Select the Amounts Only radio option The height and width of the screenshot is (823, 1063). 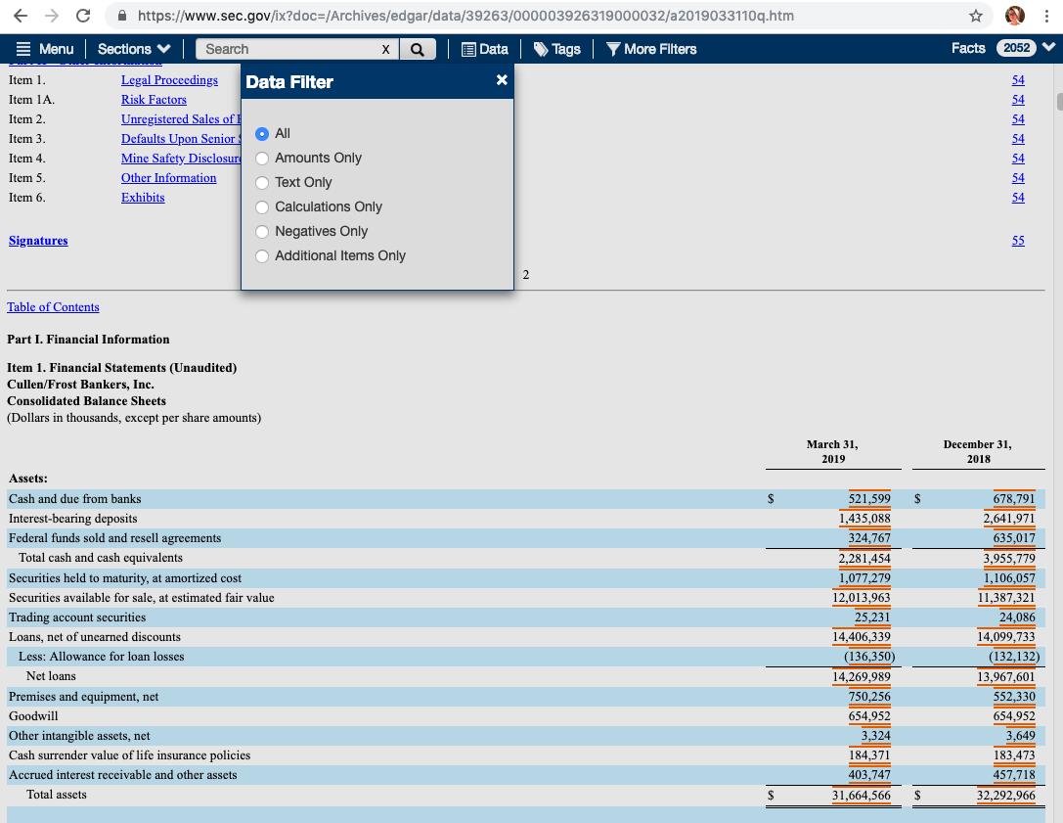(x=262, y=159)
